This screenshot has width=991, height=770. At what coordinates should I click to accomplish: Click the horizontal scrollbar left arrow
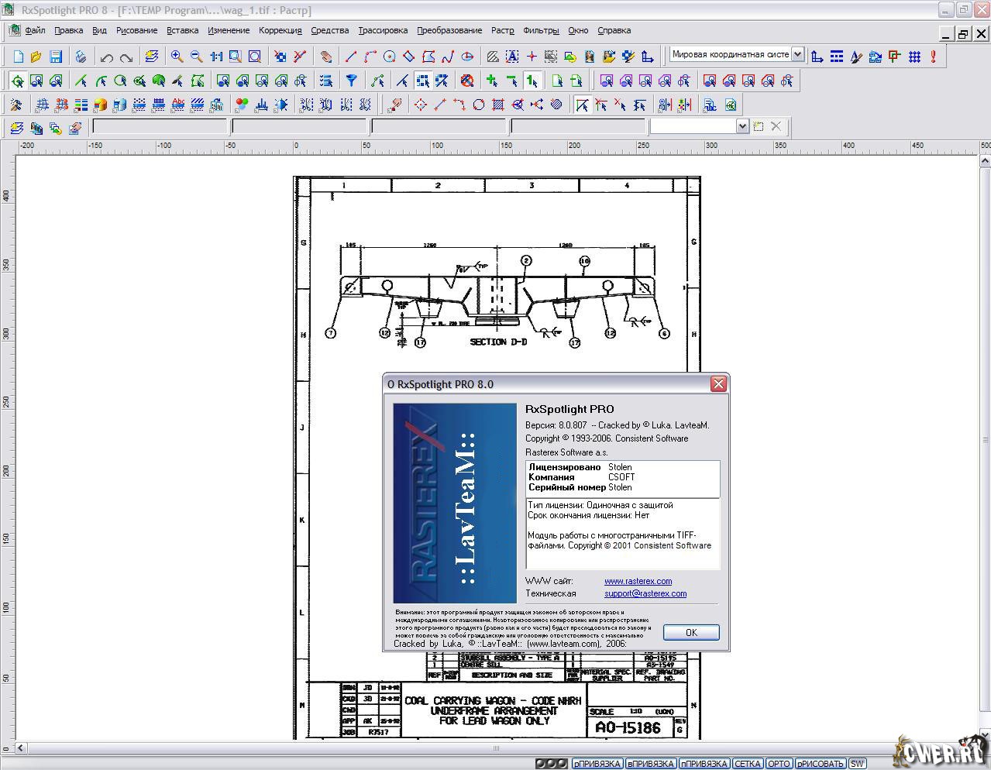point(22,749)
